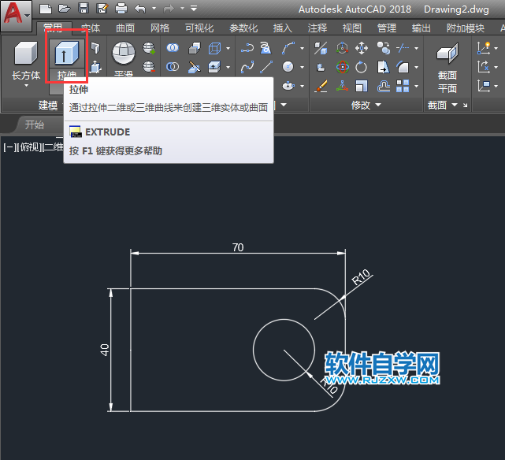Image resolution: width=505 pixels, height=460 pixels.
Task: Click the Undo arrow in quick access toolbar
Action: point(140,9)
